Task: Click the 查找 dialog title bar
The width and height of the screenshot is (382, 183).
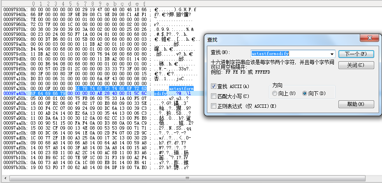Action: [280, 39]
